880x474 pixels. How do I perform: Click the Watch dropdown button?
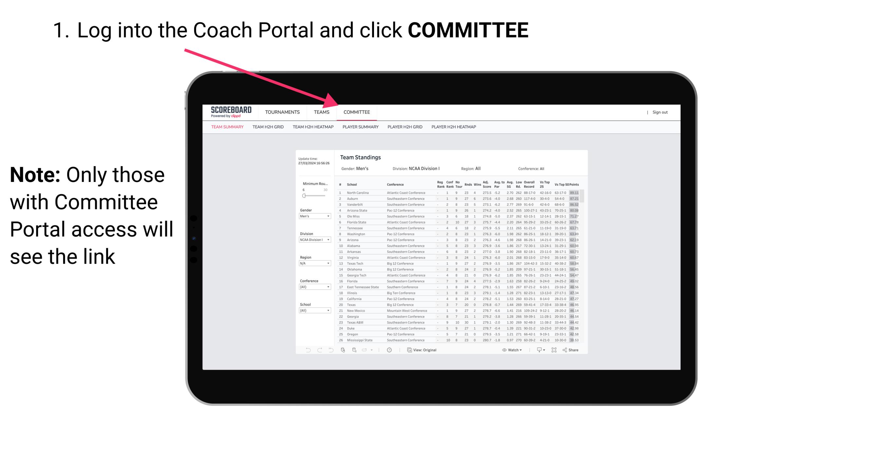coord(512,350)
